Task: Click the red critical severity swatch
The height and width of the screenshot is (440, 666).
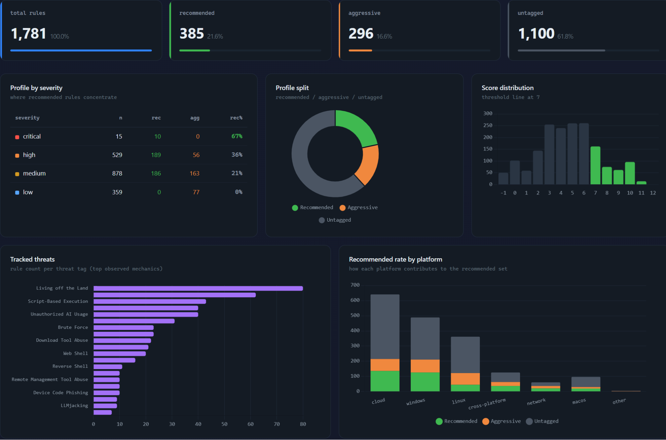Action: click(17, 137)
